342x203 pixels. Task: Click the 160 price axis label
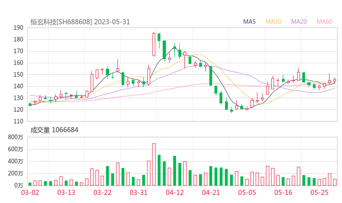(x=18, y=63)
